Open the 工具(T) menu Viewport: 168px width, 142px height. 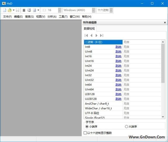pyautogui.click(x=63, y=17)
